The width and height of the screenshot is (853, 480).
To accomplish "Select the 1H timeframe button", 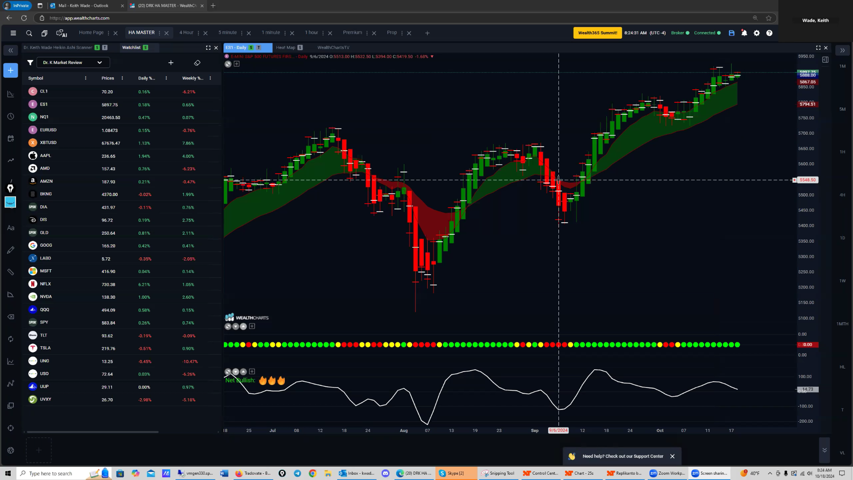I will [x=842, y=152].
